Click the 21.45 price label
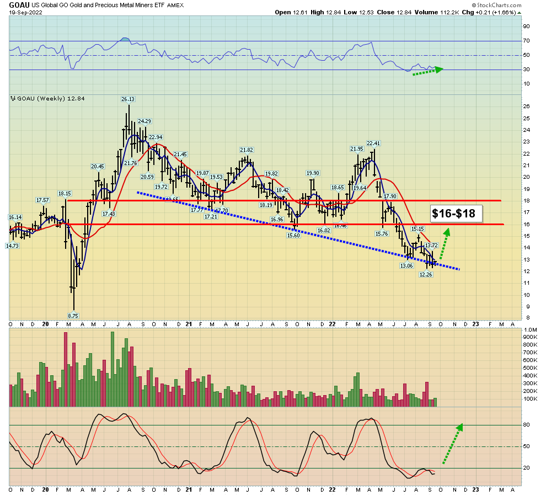The width and height of the screenshot is (546, 495). [180, 155]
